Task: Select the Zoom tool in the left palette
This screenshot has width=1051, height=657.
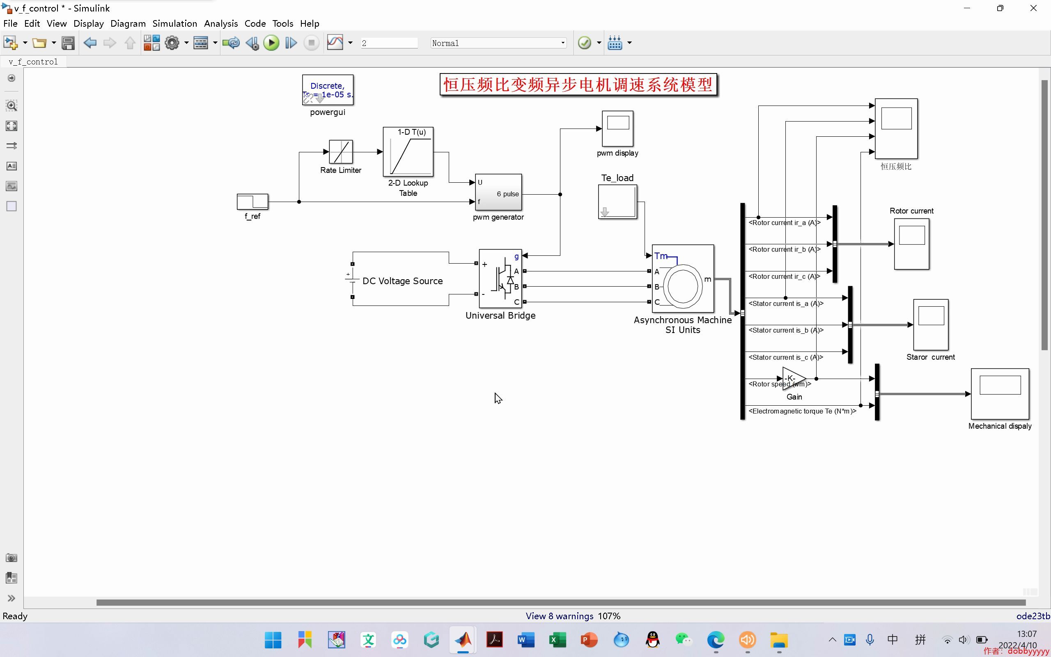Action: (11, 105)
